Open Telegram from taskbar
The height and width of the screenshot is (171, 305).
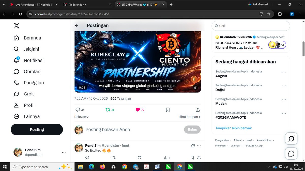135,167
